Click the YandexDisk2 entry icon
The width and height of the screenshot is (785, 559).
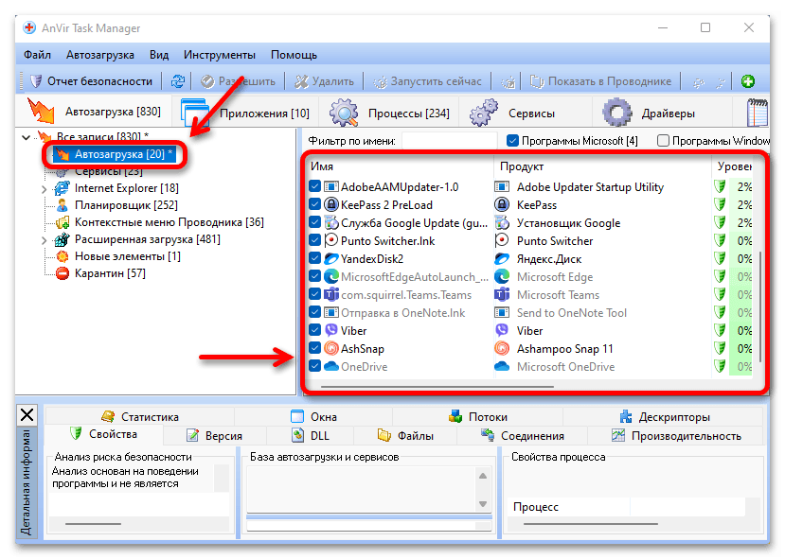pos(331,258)
